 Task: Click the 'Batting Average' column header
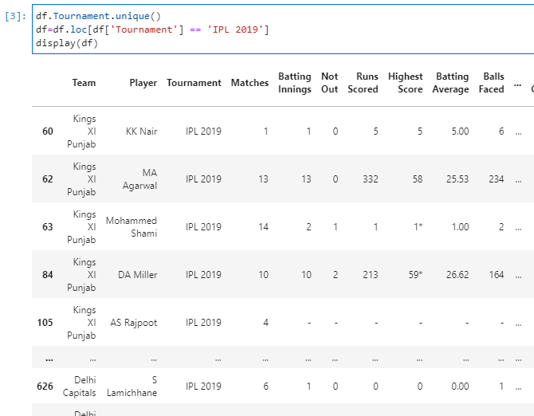450,83
